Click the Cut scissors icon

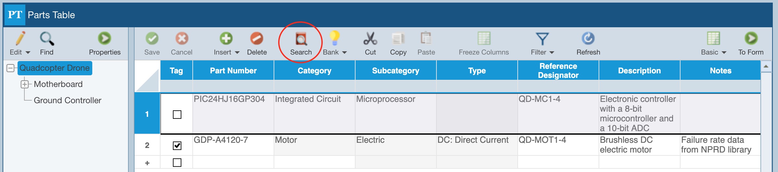coord(370,38)
